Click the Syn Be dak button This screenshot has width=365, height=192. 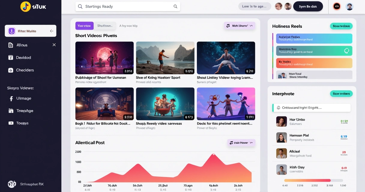pyautogui.click(x=308, y=6)
